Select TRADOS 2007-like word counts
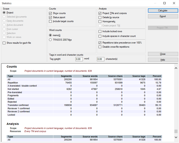Viewport: 179px width, 143px height. pos(50,40)
